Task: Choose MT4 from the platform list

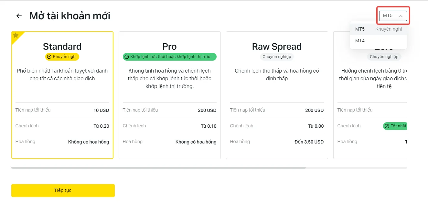Action: coord(378,41)
